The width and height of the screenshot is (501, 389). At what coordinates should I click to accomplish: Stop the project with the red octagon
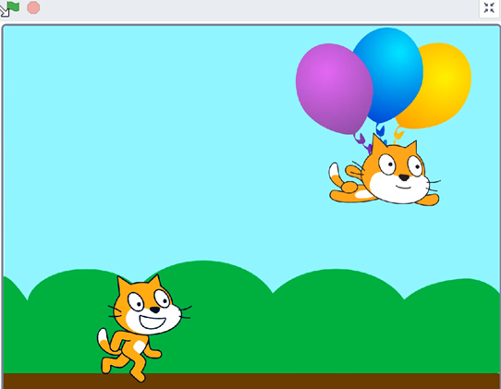pos(33,7)
